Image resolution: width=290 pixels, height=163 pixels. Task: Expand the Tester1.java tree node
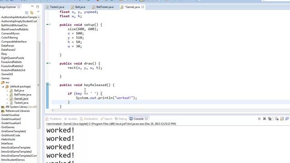tap(7, 103)
